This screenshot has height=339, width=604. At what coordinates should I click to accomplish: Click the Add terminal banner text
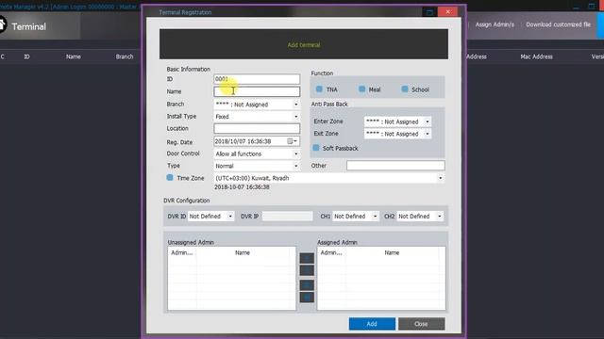click(304, 45)
